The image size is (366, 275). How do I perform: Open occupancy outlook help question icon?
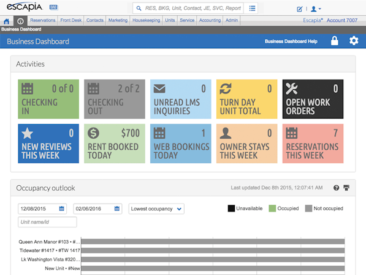coord(336,188)
